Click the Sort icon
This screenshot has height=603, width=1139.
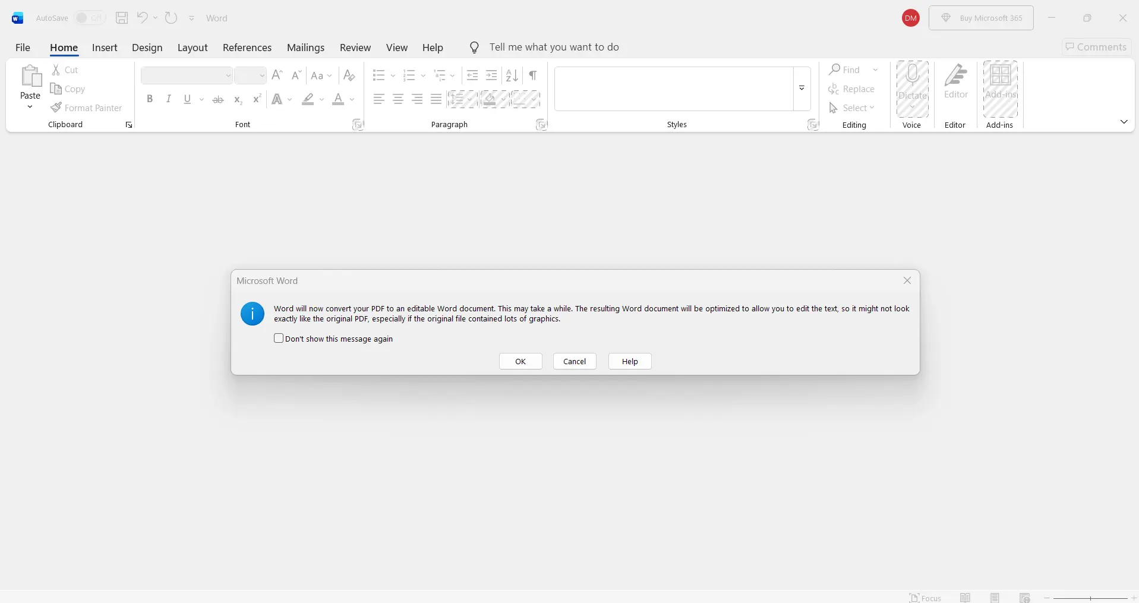click(x=512, y=75)
